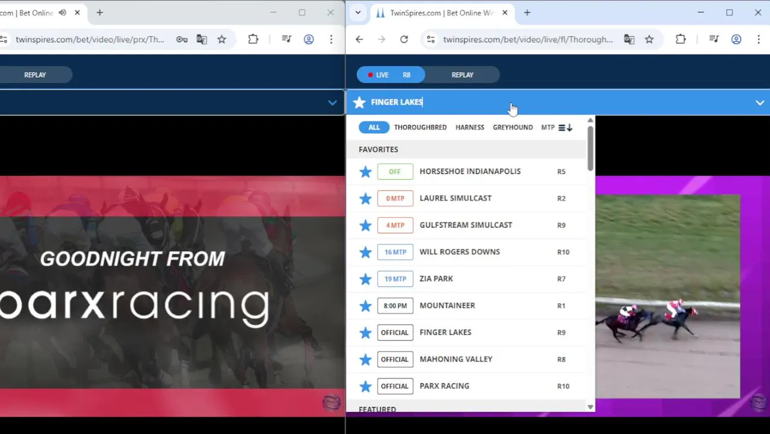770x434 pixels.
Task: Close the TwinSpires tab in right window
Action: (505, 13)
